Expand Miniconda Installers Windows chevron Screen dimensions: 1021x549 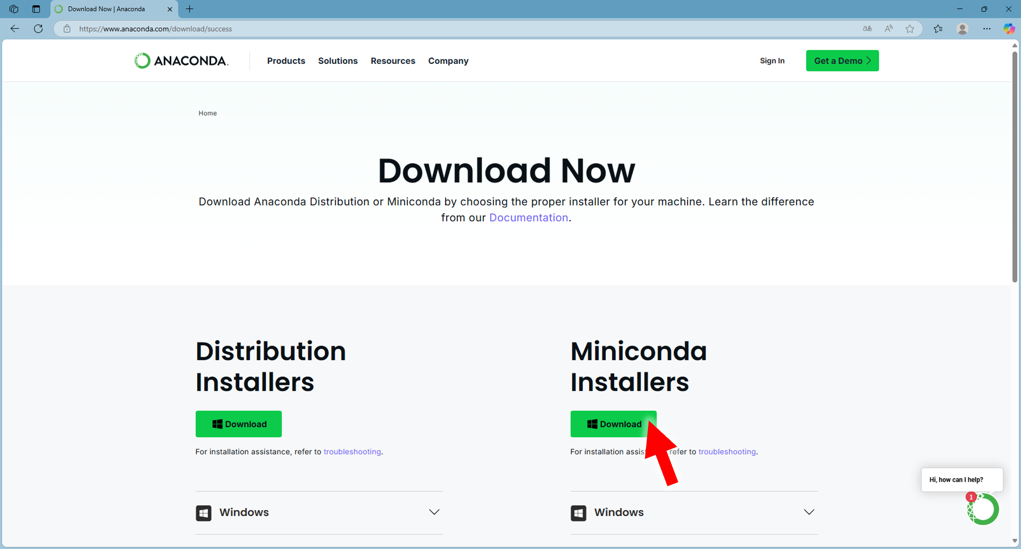pyautogui.click(x=809, y=512)
